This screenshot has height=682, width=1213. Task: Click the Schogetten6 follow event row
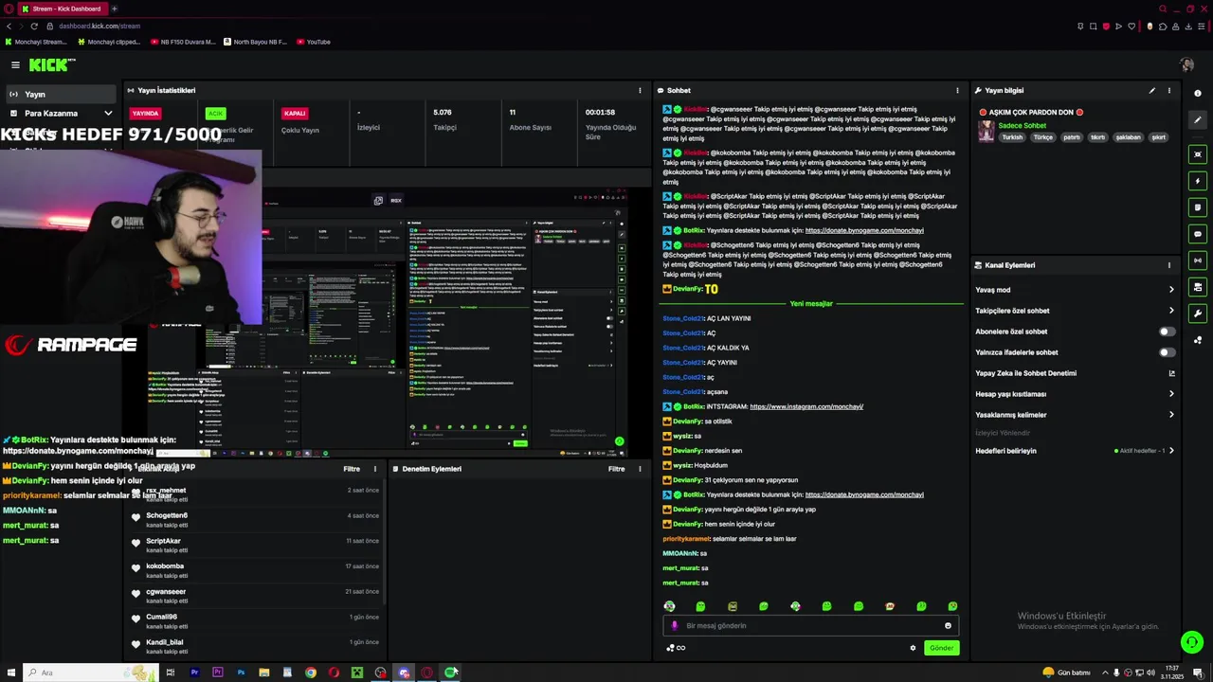pyautogui.click(x=256, y=519)
